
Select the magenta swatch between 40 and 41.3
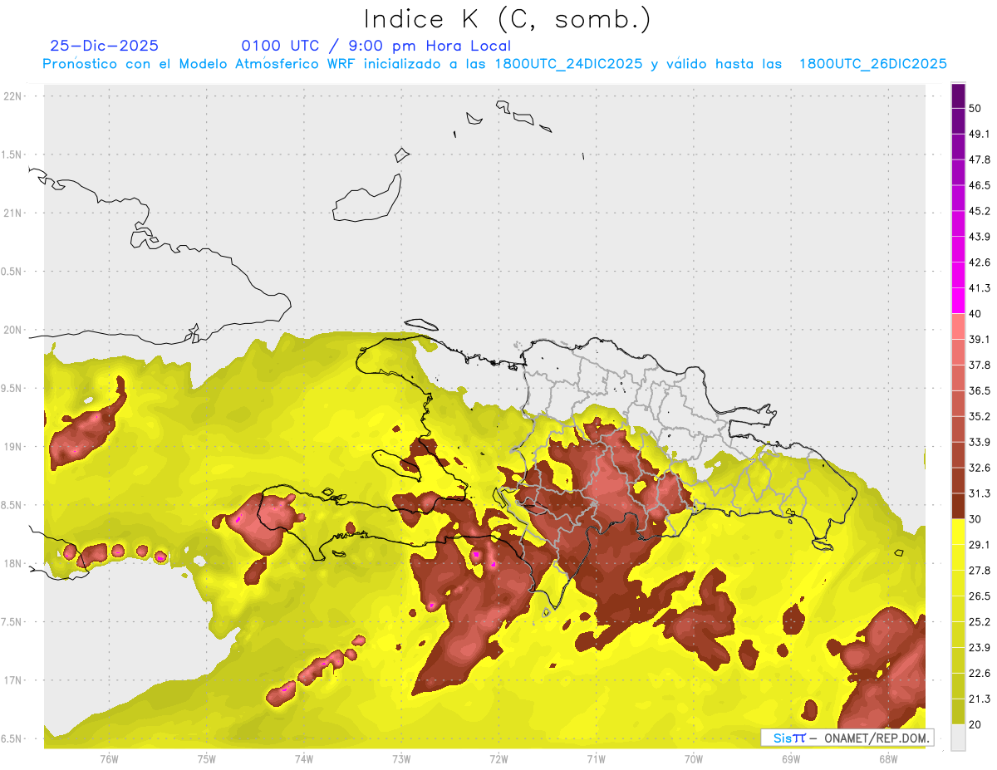pos(958,301)
